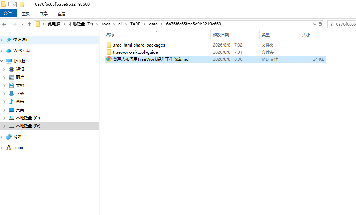
Task: Switch to the 查看 ribbon tab
Action: pyautogui.click(x=62, y=13)
